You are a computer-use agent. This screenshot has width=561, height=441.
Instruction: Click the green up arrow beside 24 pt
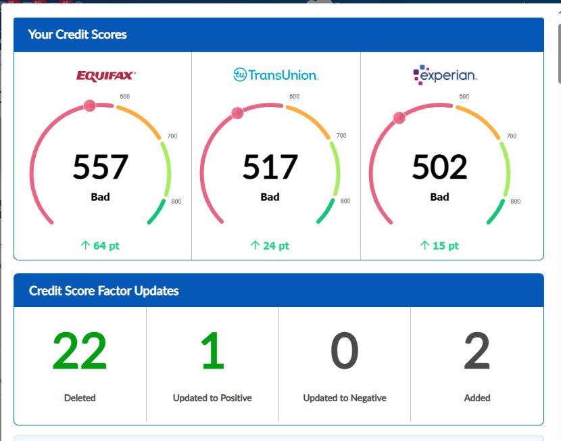pos(255,246)
